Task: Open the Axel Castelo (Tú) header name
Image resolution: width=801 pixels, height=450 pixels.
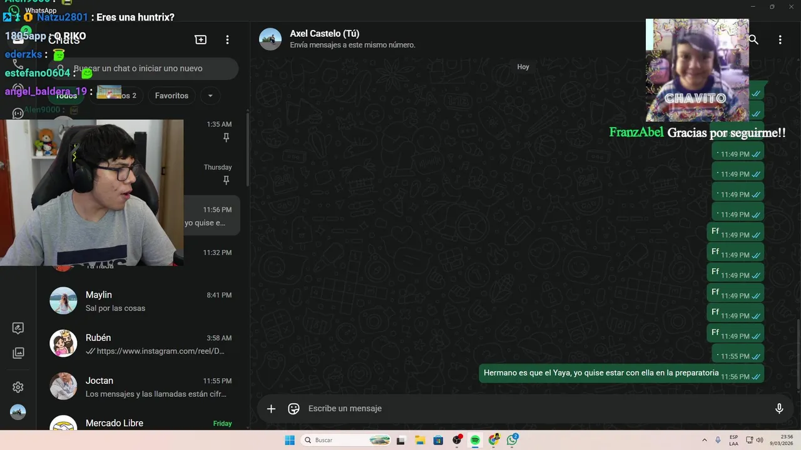Action: (324, 34)
